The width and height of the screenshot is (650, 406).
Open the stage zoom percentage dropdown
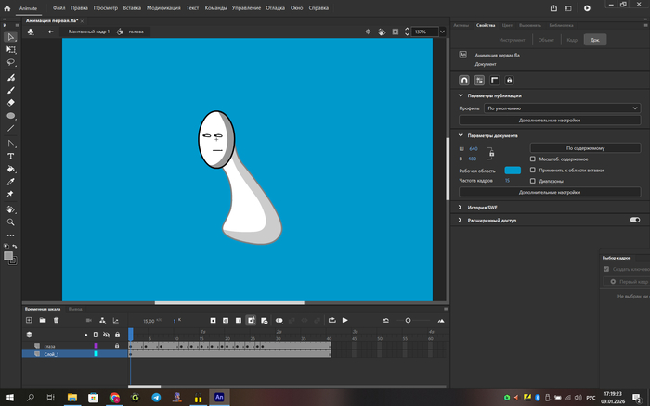(x=441, y=32)
